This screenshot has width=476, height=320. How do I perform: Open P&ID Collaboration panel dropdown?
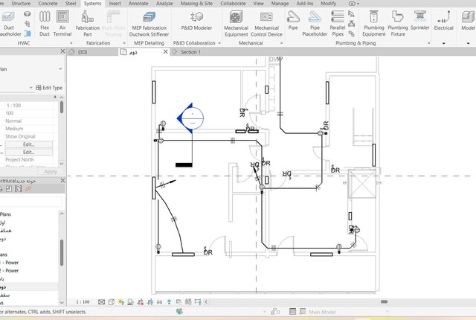tap(219, 43)
